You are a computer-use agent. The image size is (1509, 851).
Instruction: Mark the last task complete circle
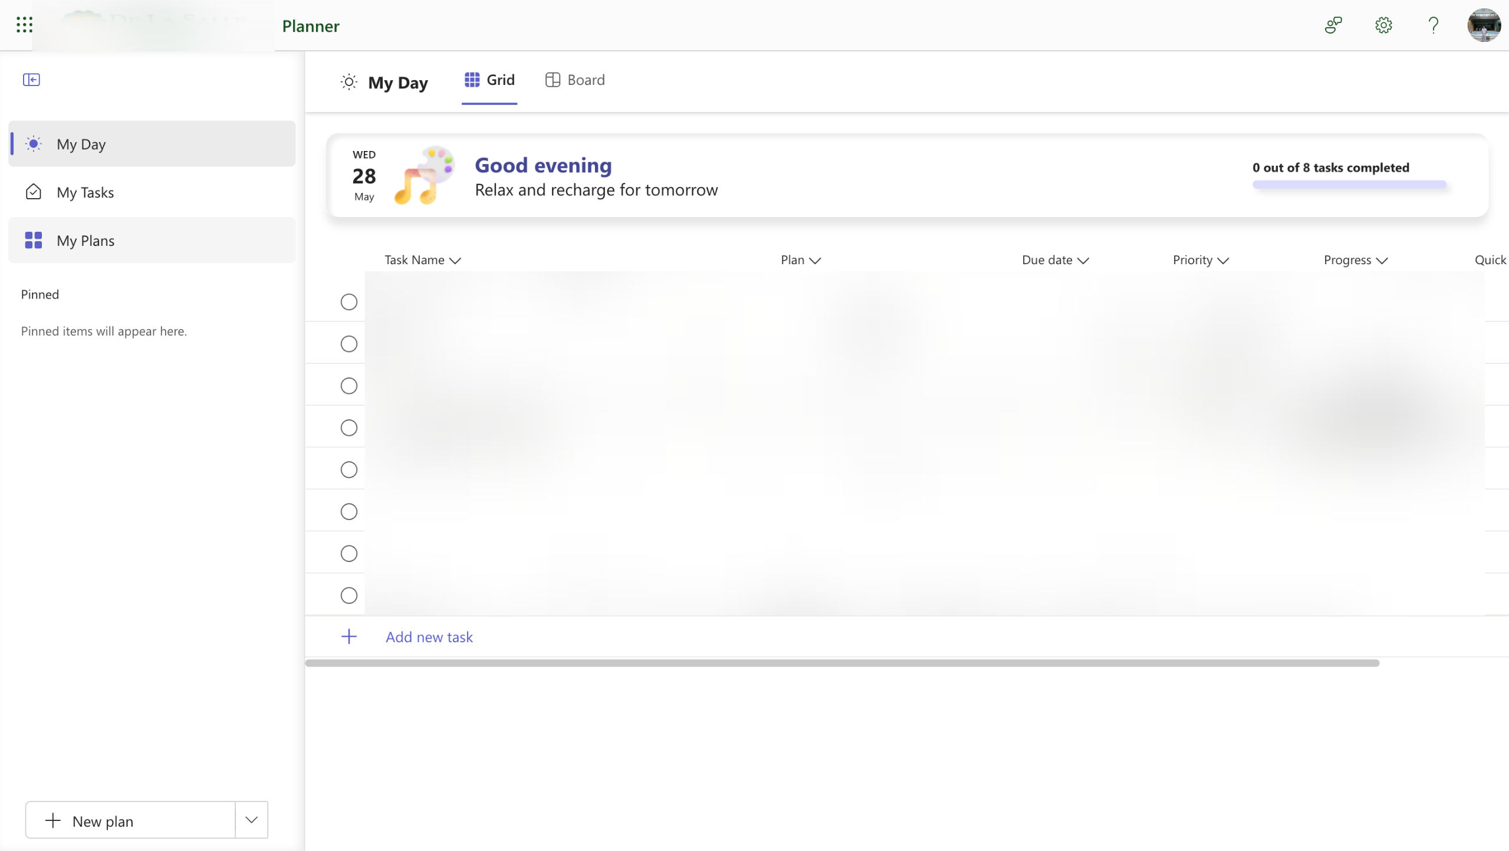349,596
